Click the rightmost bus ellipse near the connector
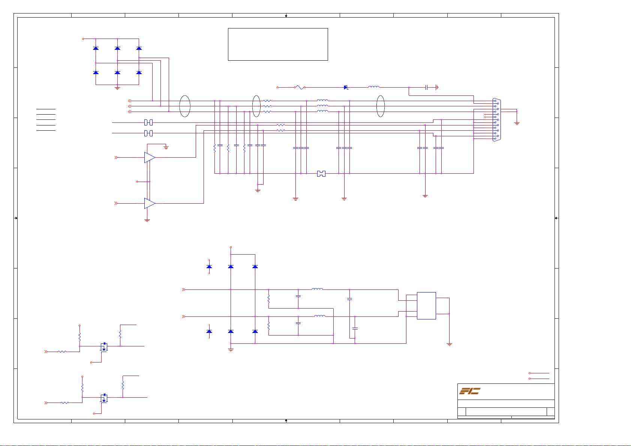 (x=381, y=106)
